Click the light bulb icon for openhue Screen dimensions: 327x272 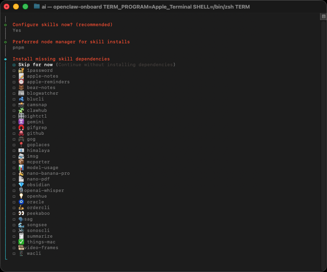[x=21, y=196]
